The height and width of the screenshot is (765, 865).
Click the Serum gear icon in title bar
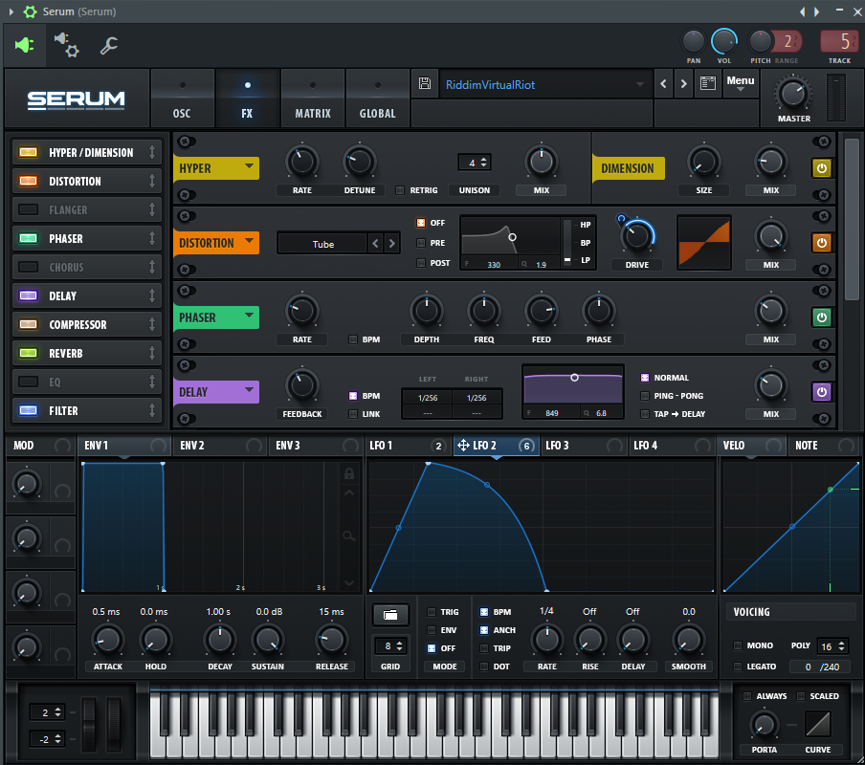[x=30, y=11]
